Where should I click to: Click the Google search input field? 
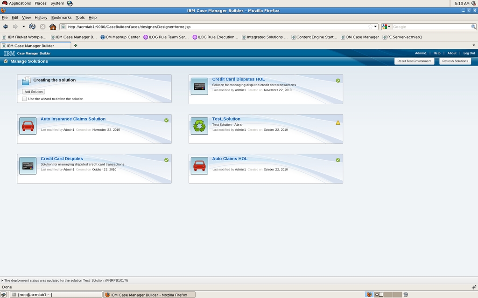431,27
